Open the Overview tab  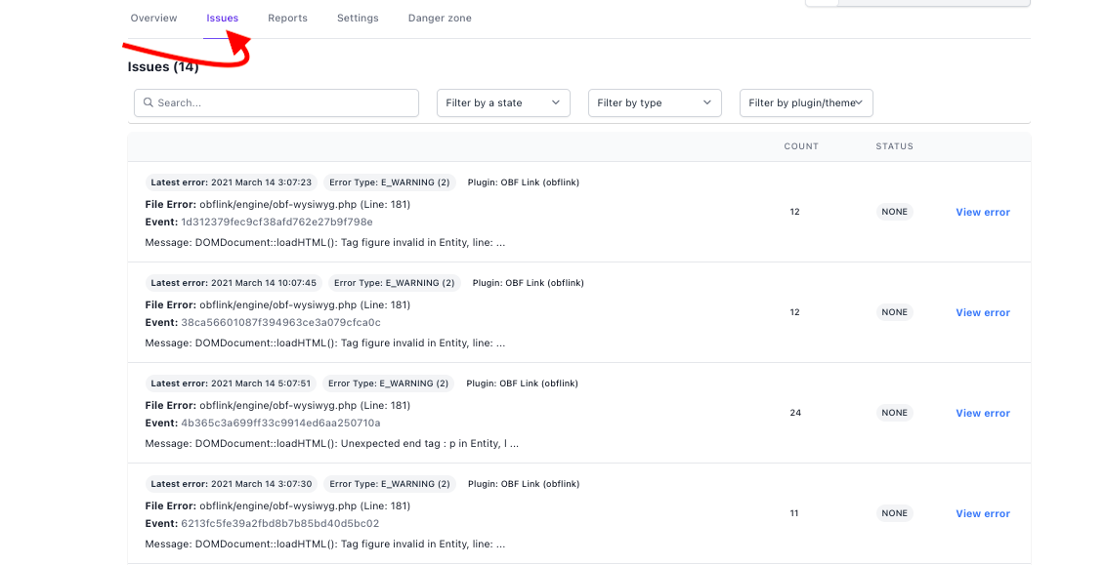click(x=153, y=19)
